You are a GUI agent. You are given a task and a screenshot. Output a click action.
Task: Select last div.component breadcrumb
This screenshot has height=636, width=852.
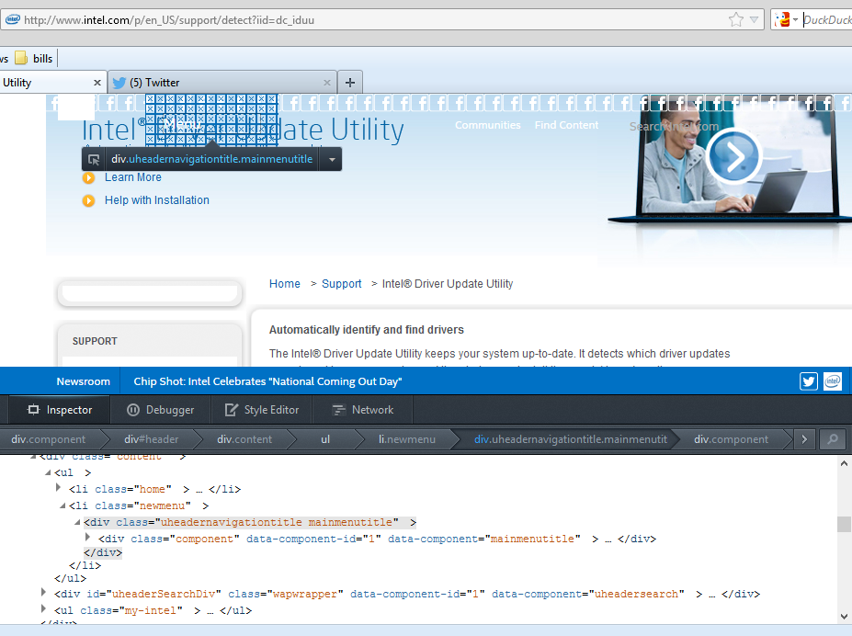731,439
